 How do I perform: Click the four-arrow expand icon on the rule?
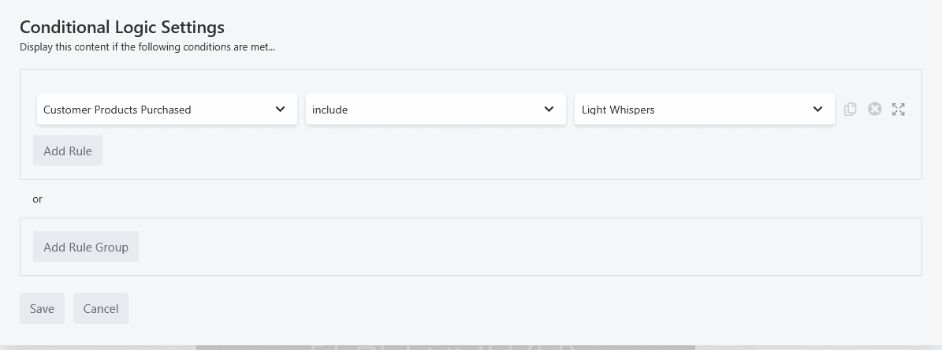pos(898,110)
